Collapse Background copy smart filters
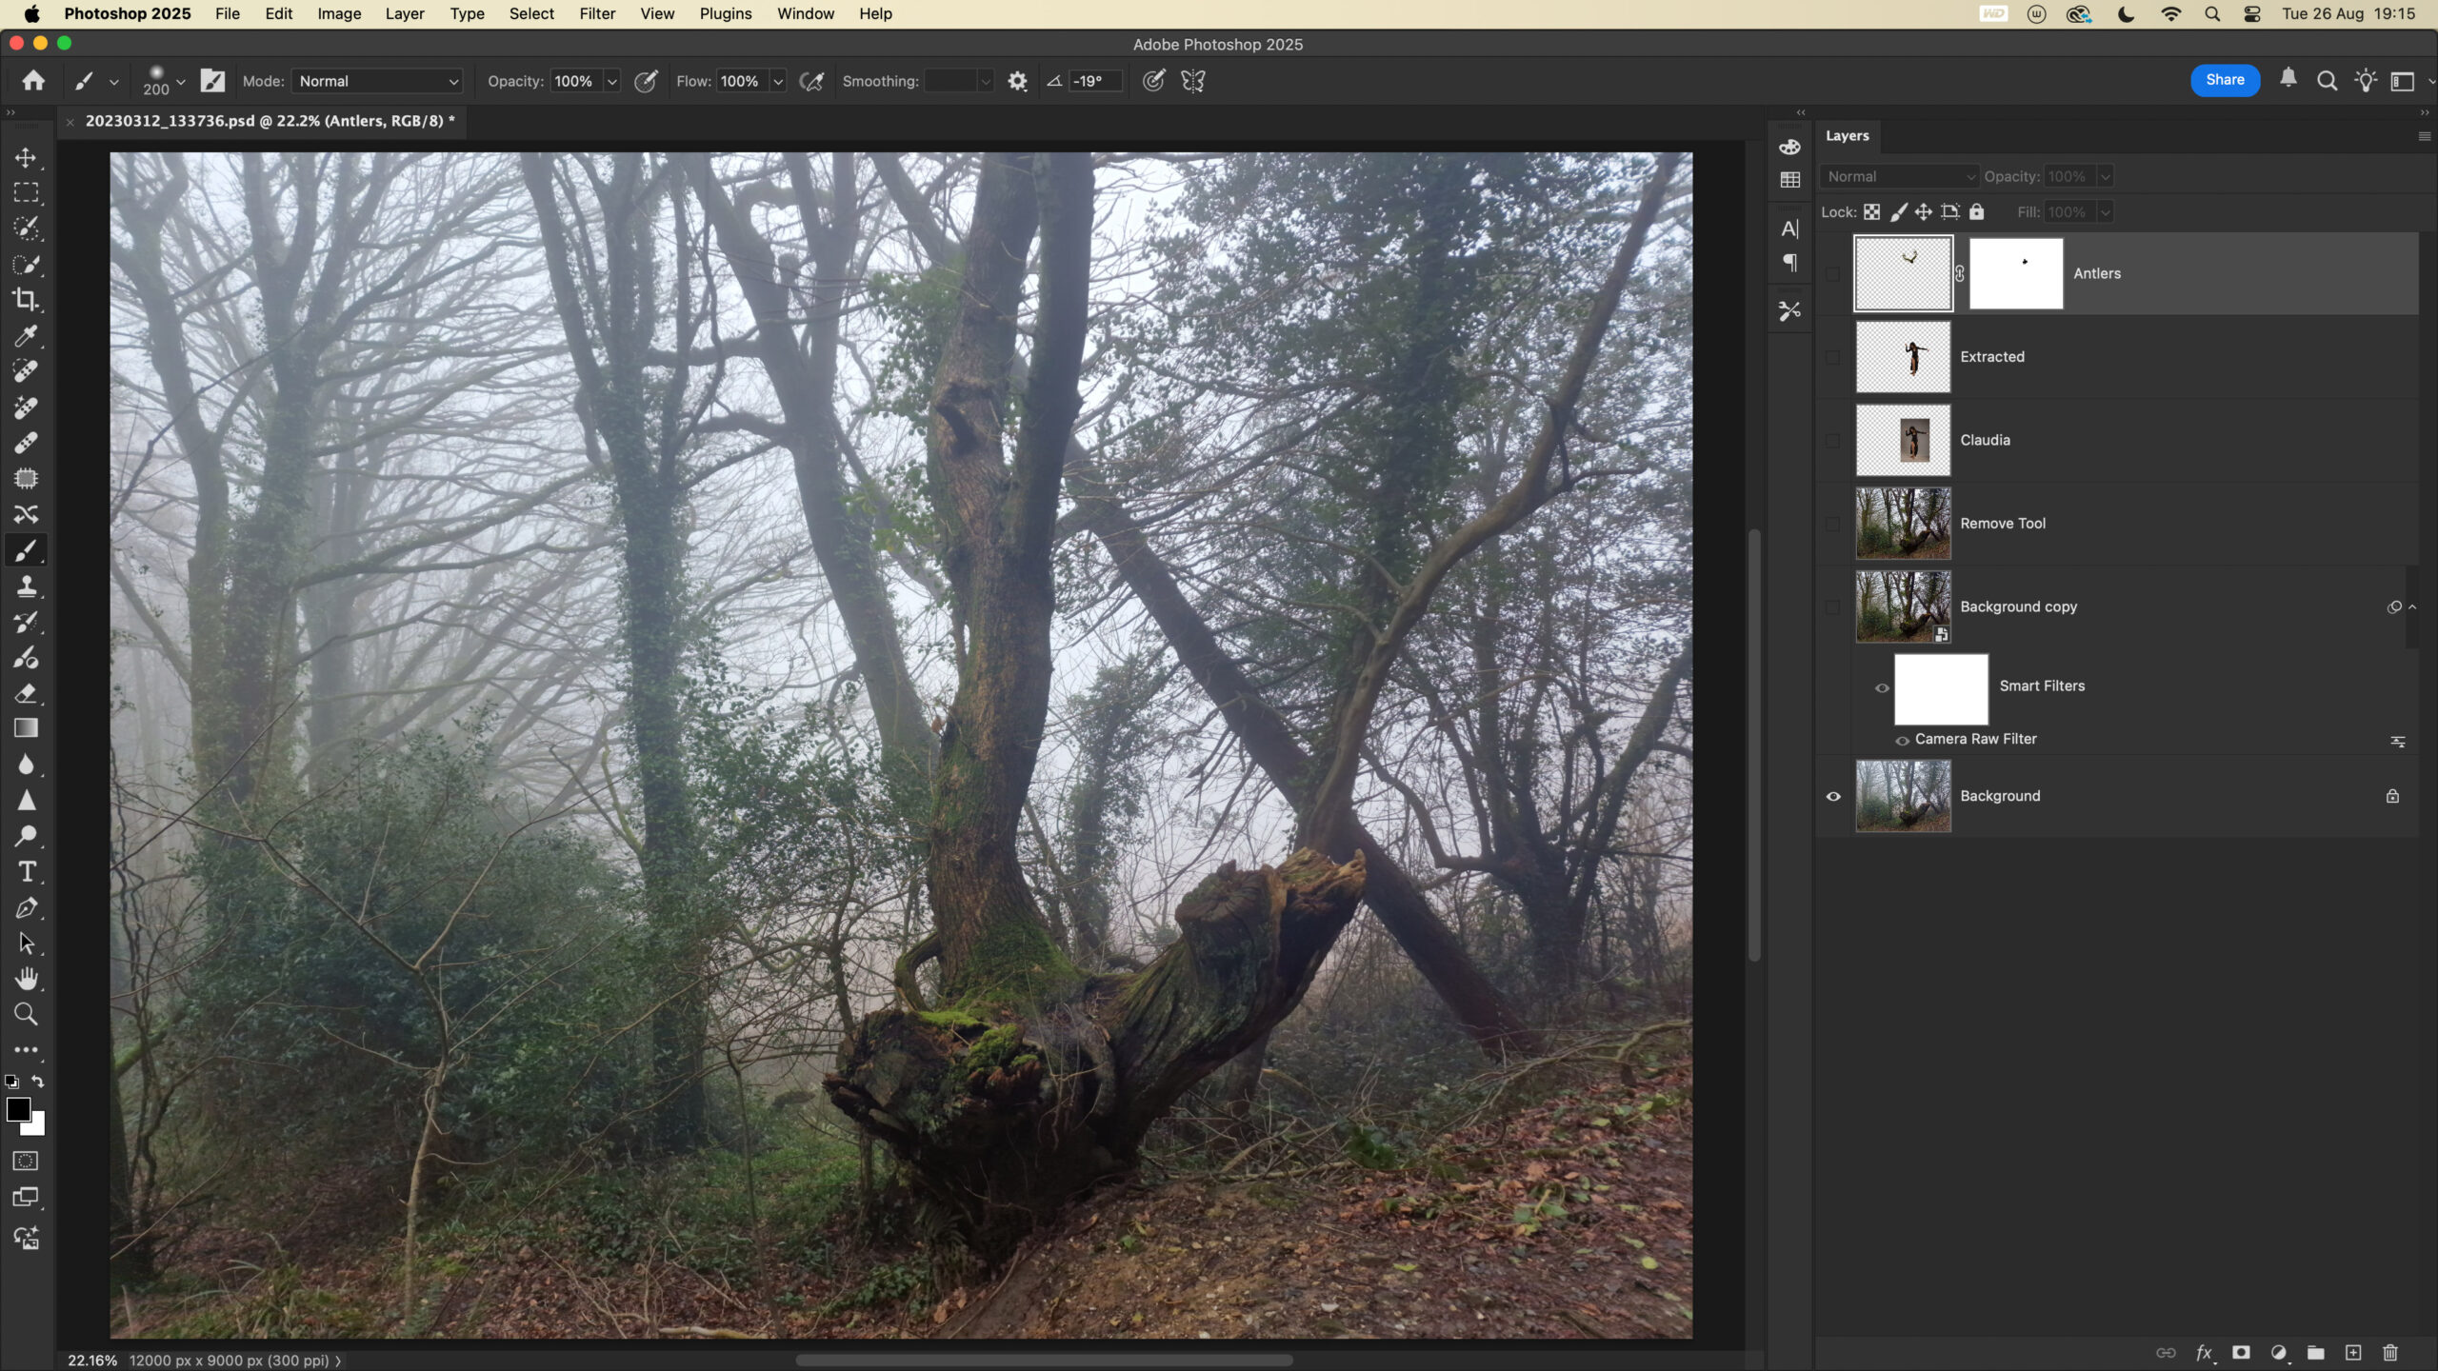This screenshot has width=2438, height=1371. (x=2412, y=607)
